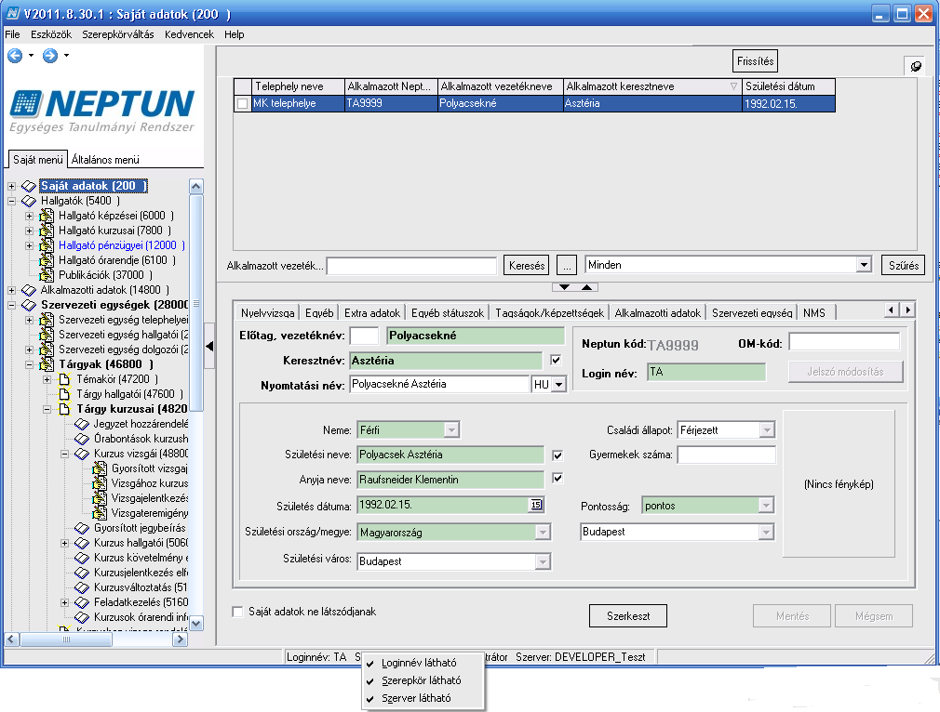Open the Családi állapot dropdown
This screenshot has height=712, width=940.
click(x=767, y=430)
